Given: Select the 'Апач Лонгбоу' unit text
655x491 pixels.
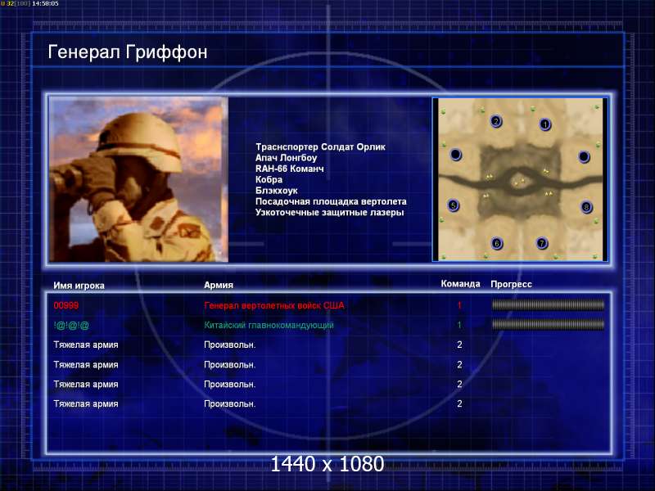Looking at the screenshot, I should click(286, 158).
